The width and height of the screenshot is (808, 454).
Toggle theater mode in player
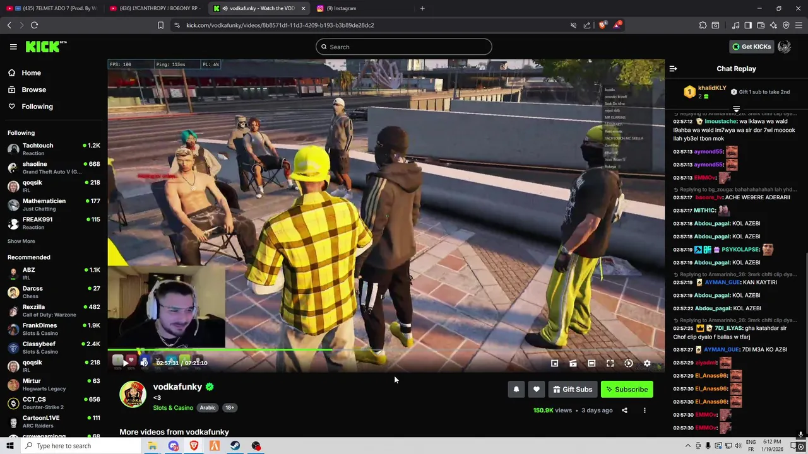pyautogui.click(x=591, y=363)
